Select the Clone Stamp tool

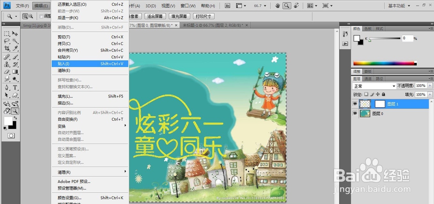[7, 65]
